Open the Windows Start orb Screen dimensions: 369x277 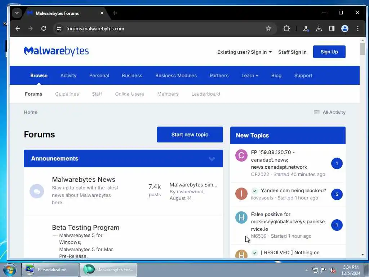tap(10, 270)
